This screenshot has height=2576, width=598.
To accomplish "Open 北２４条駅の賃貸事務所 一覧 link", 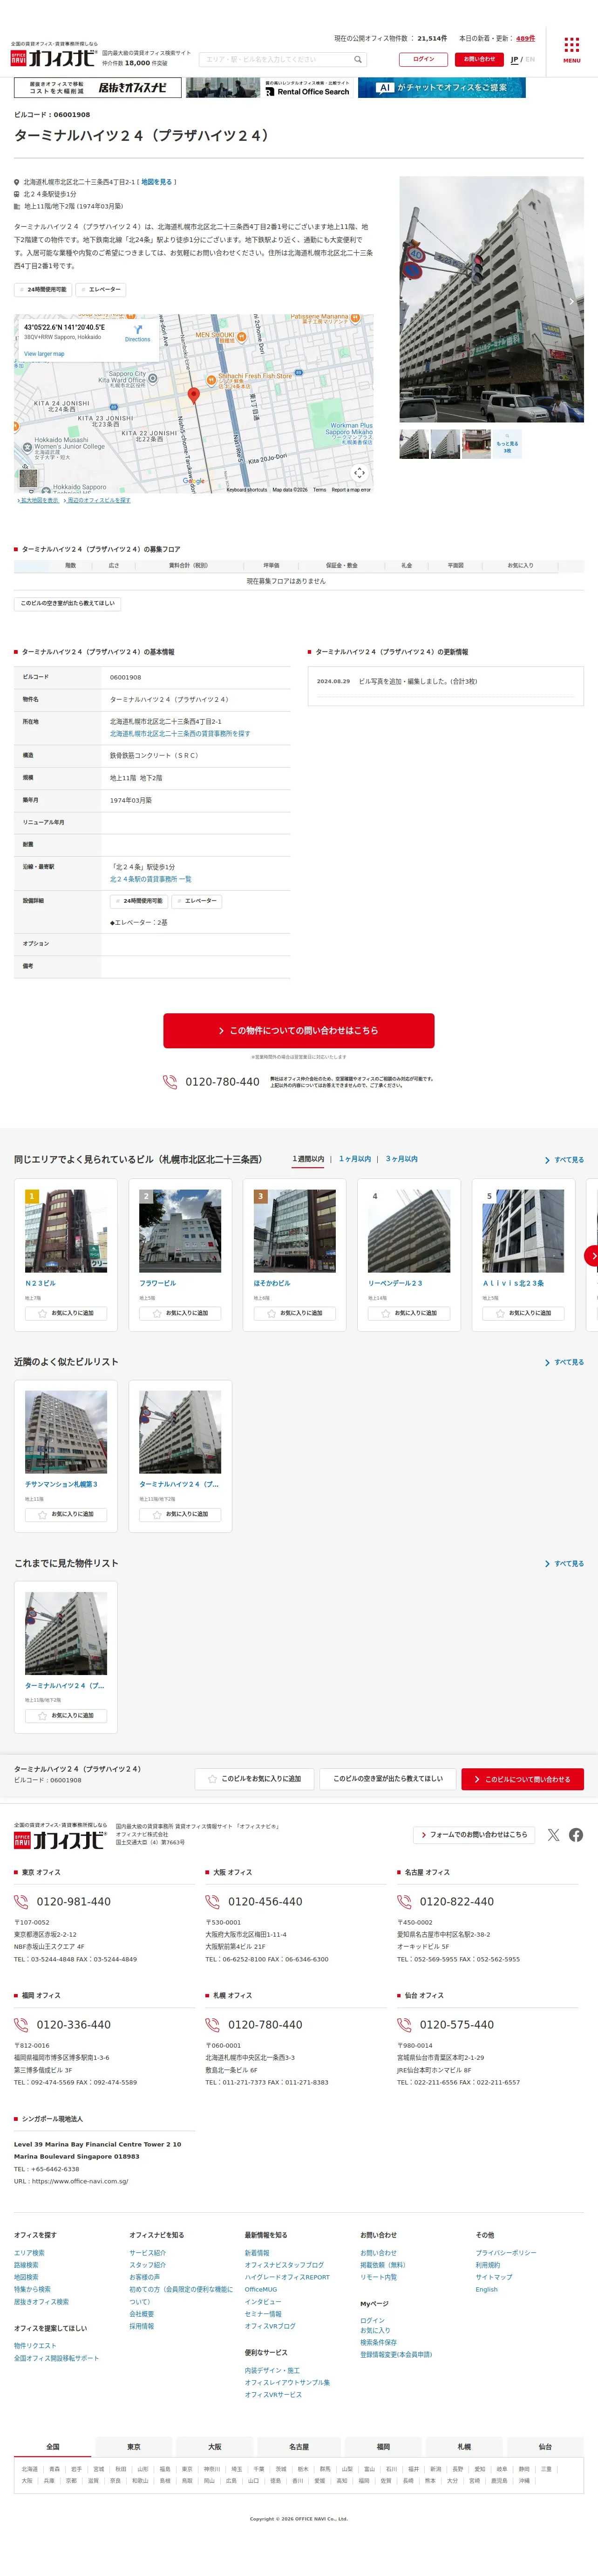I will tap(151, 879).
